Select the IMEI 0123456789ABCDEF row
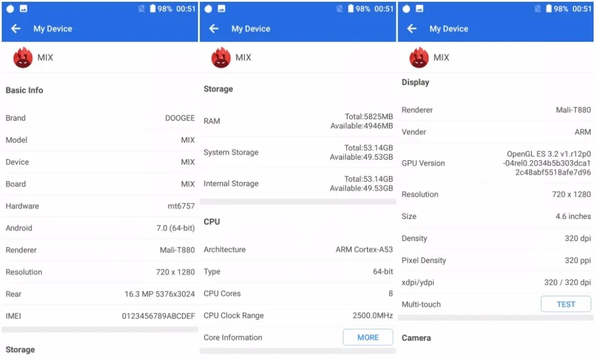 (100, 316)
